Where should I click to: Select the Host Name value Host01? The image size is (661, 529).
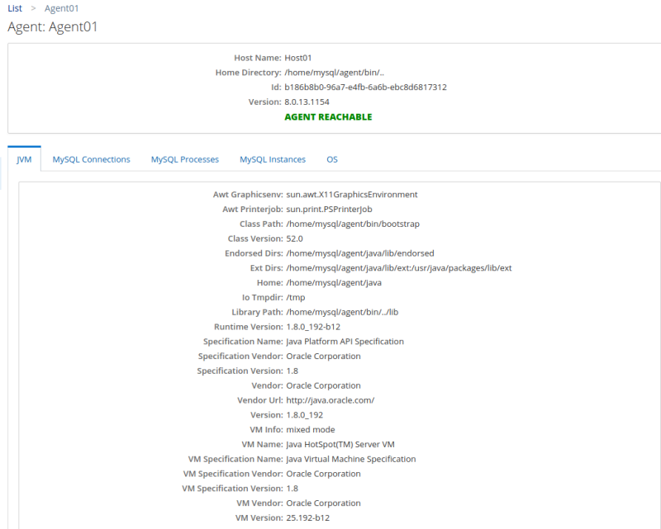pos(298,58)
